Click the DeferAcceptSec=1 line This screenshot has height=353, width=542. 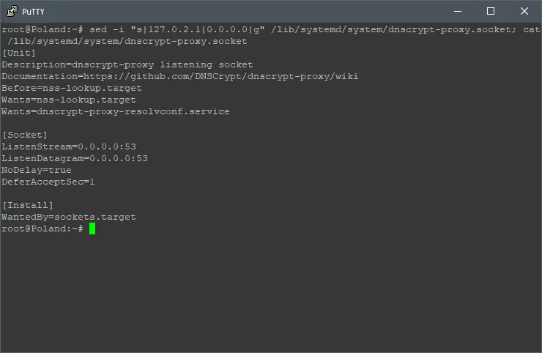click(x=48, y=182)
